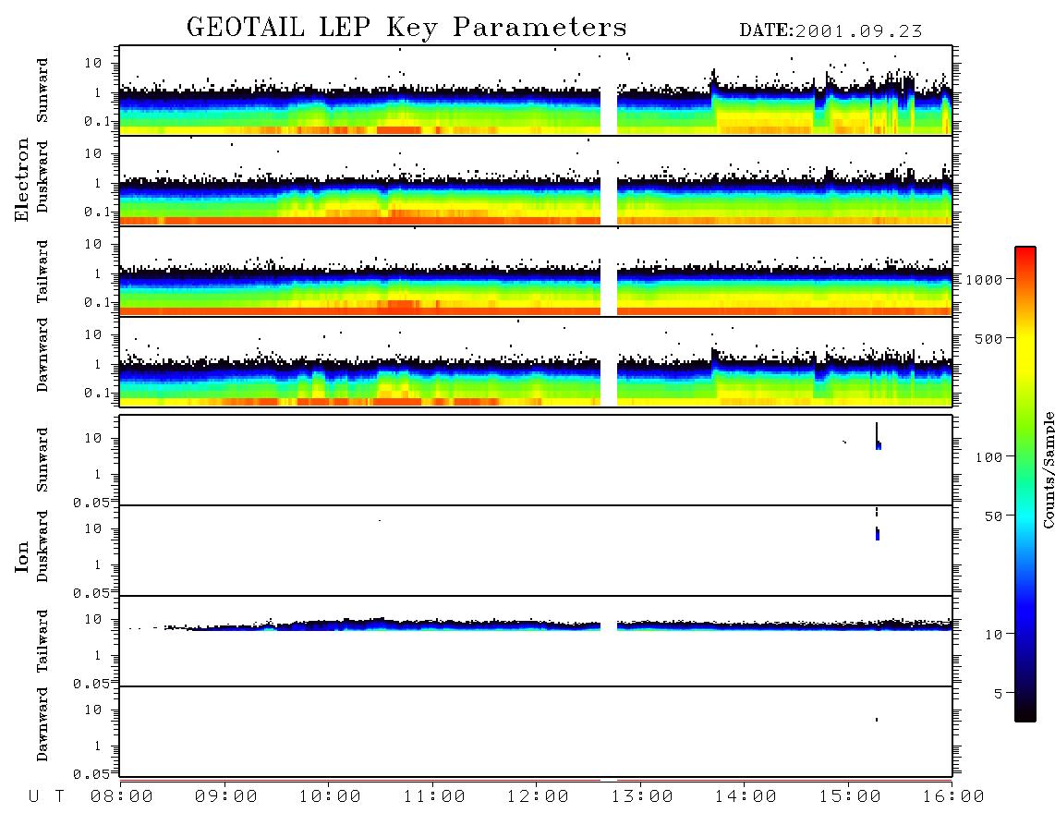
Task: Select the Electron 'Tailward' axis label
Action: coord(42,271)
